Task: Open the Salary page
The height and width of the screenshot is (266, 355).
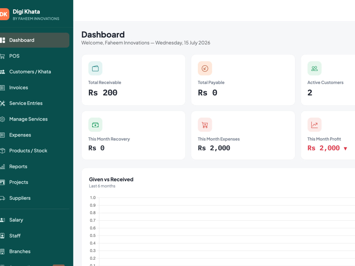Action: pos(35,220)
